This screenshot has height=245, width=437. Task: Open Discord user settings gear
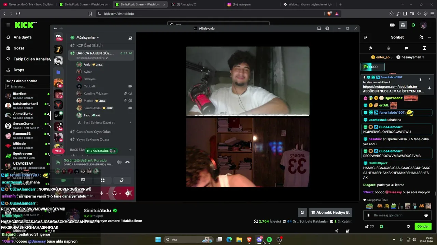coord(128,193)
